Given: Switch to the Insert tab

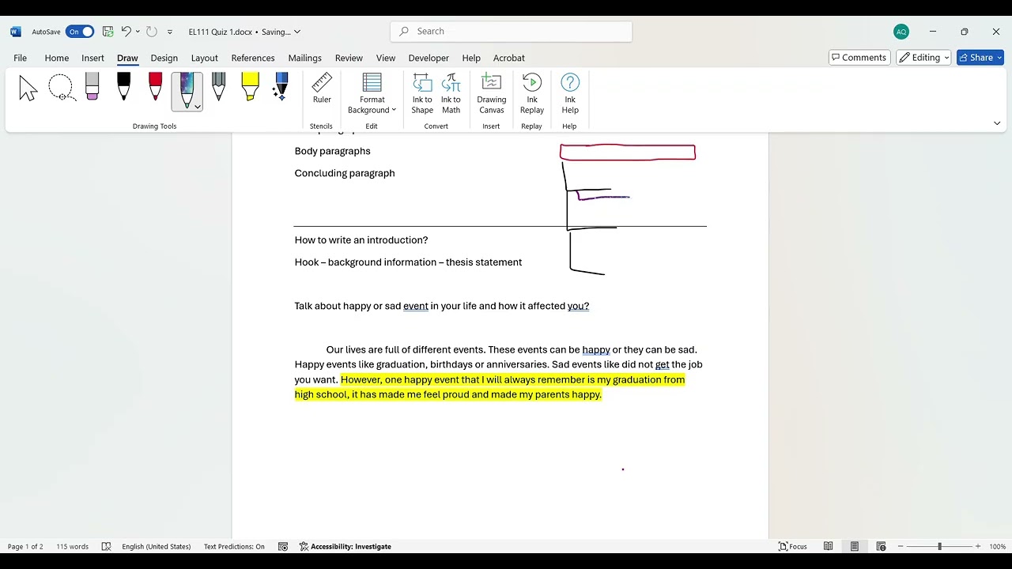Looking at the screenshot, I should coord(93,58).
